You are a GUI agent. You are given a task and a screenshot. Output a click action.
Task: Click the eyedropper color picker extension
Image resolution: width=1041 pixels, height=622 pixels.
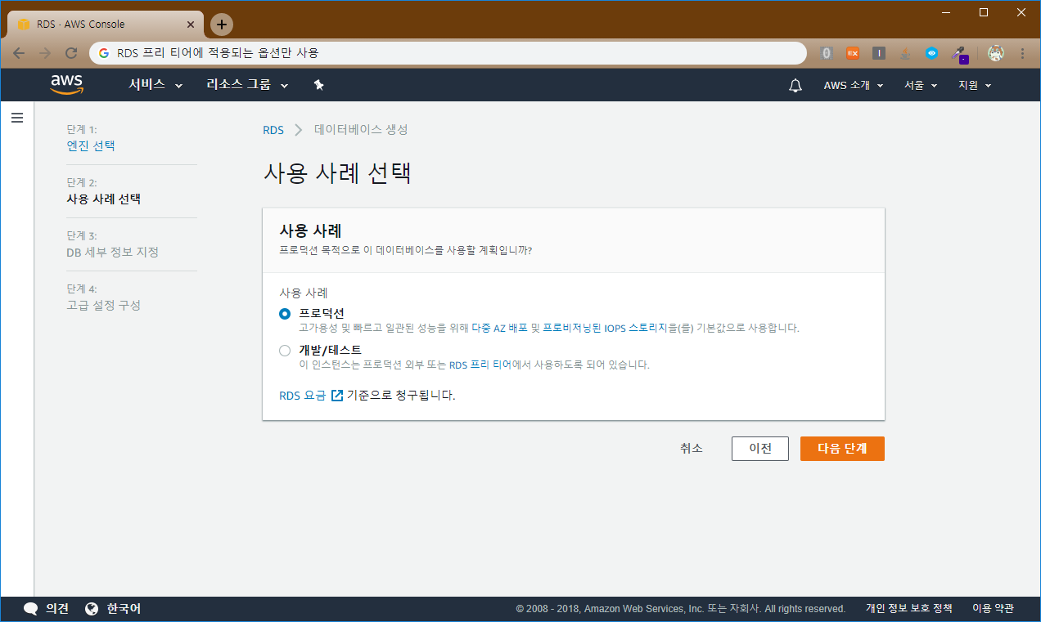point(958,54)
